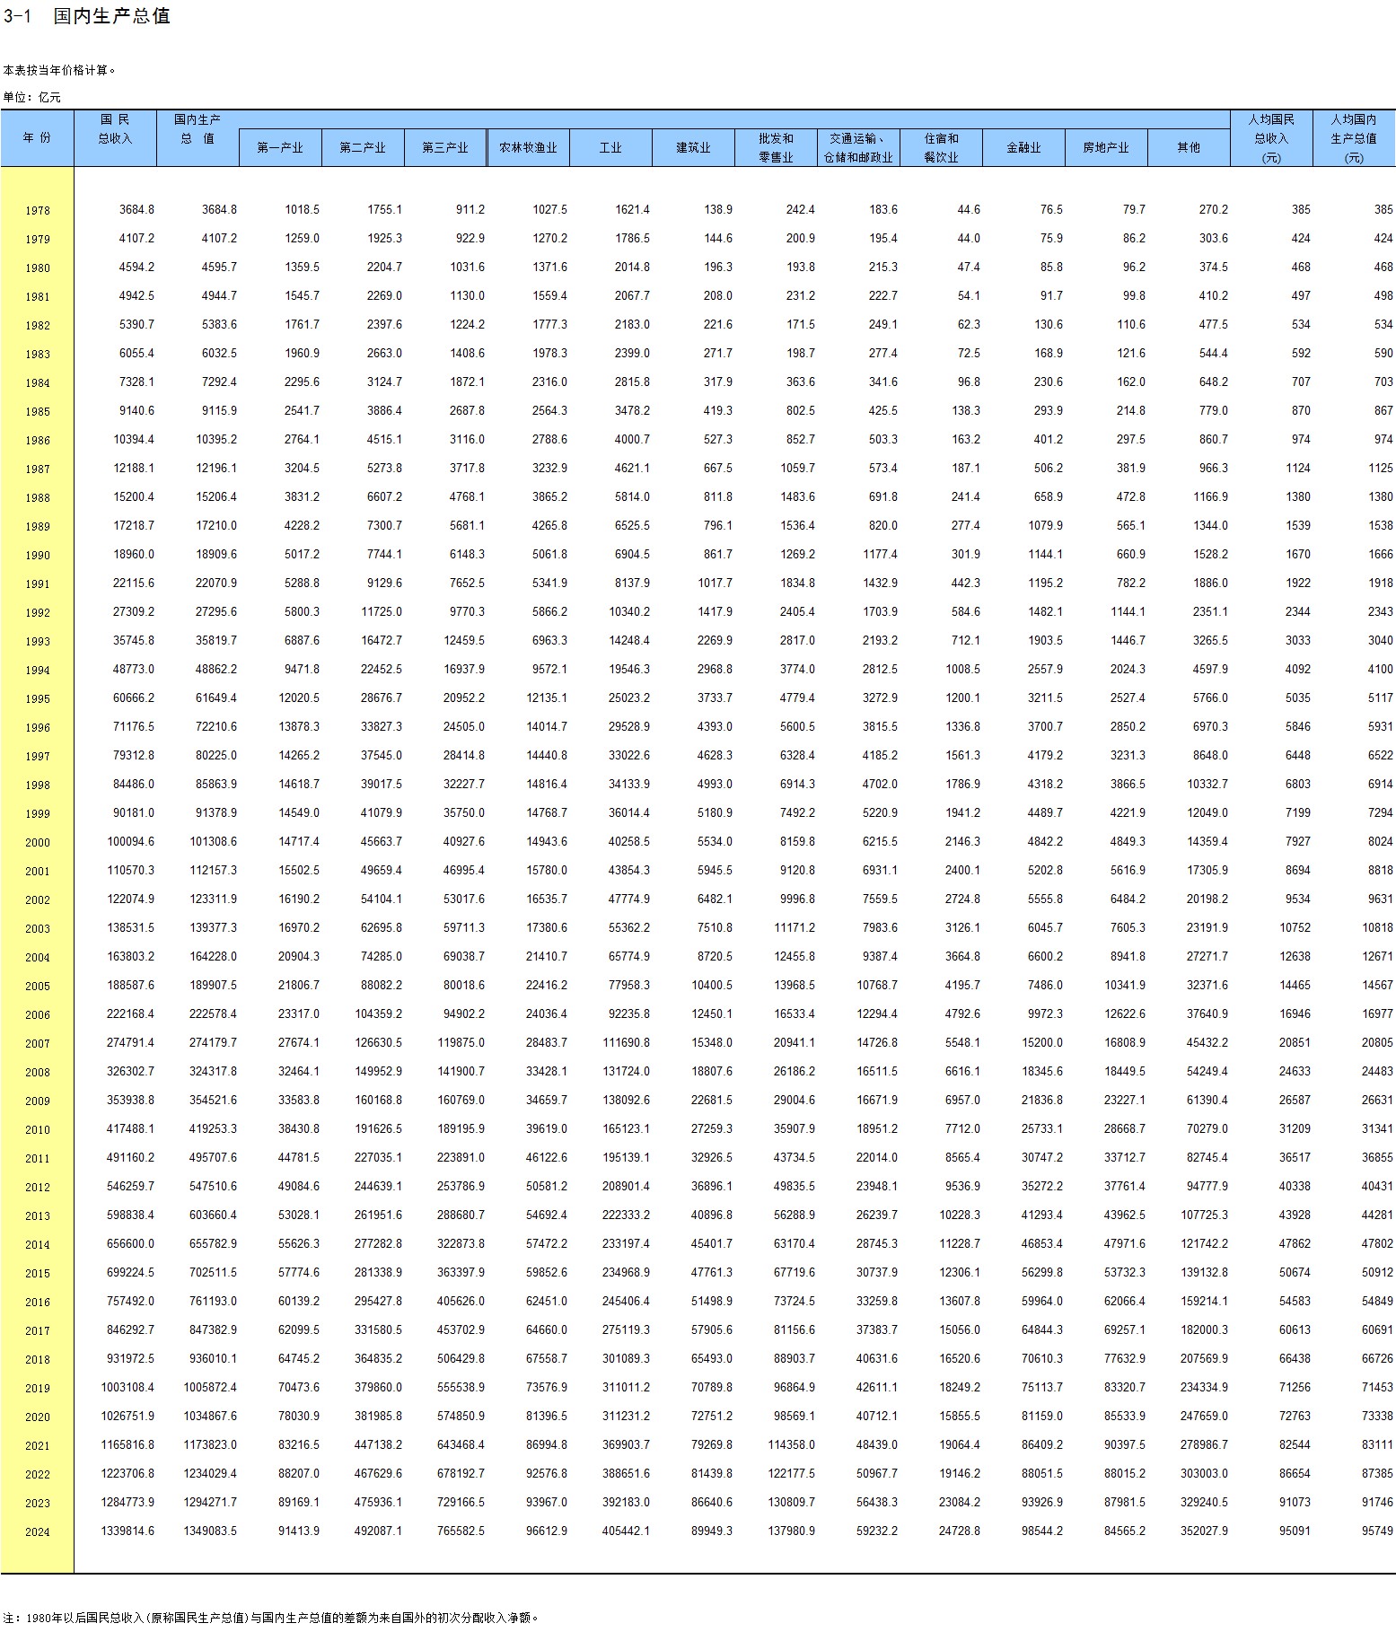Select the 交通运输、仓储和邮政业 header
The image size is (1396, 1632).
[858, 148]
